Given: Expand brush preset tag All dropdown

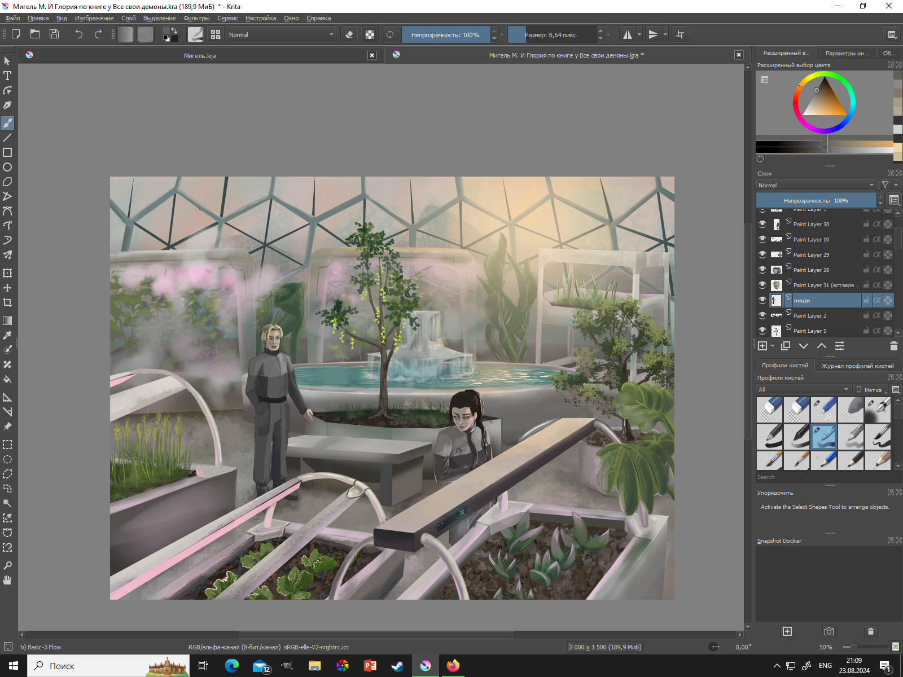Looking at the screenshot, I should coord(803,389).
